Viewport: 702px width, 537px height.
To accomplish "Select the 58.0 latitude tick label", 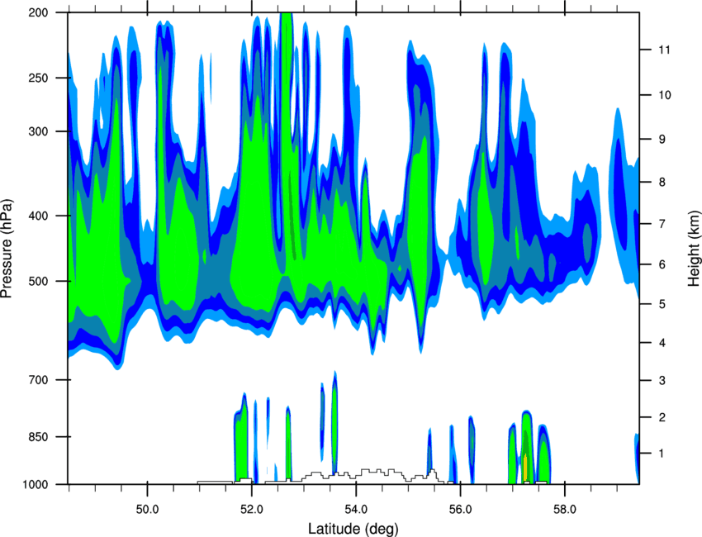I will [x=565, y=510].
